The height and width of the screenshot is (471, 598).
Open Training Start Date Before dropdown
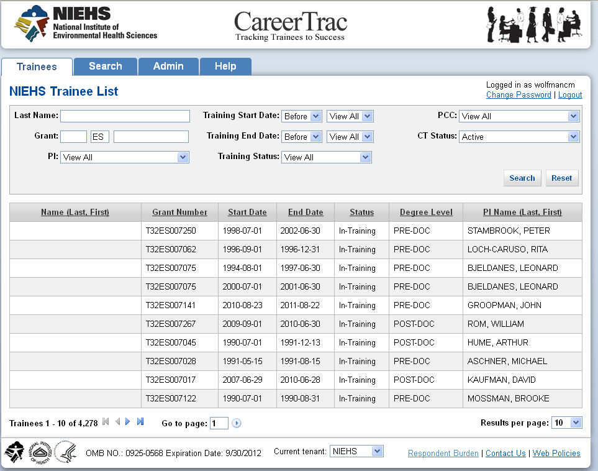point(302,116)
